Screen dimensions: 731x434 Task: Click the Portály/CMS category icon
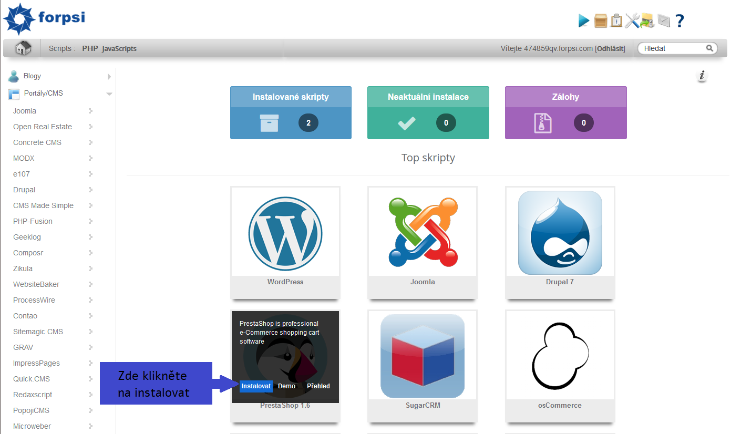pos(14,94)
